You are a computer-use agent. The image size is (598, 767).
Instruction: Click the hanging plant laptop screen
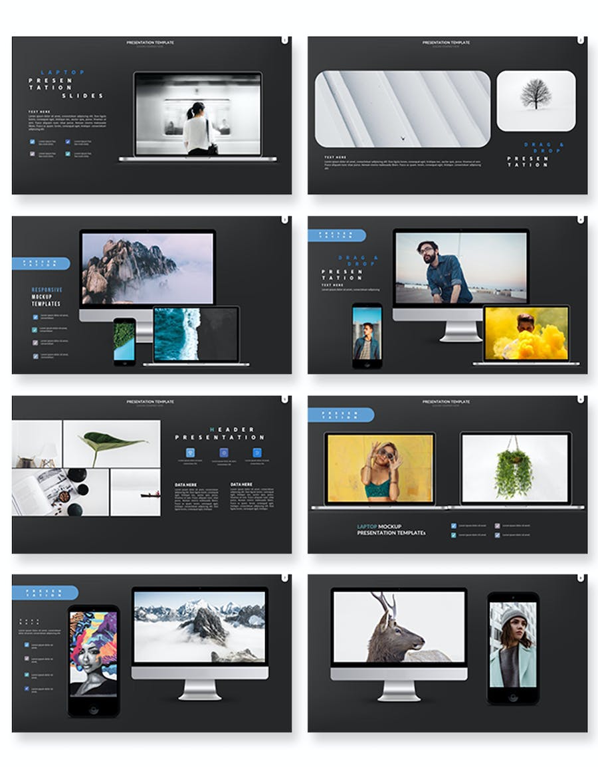515,468
